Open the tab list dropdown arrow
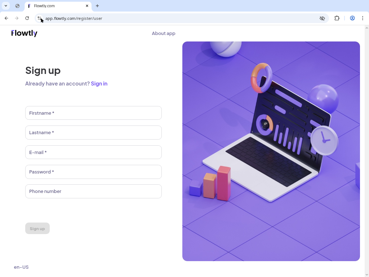Viewport: 369px width, 277px height. 5,6
